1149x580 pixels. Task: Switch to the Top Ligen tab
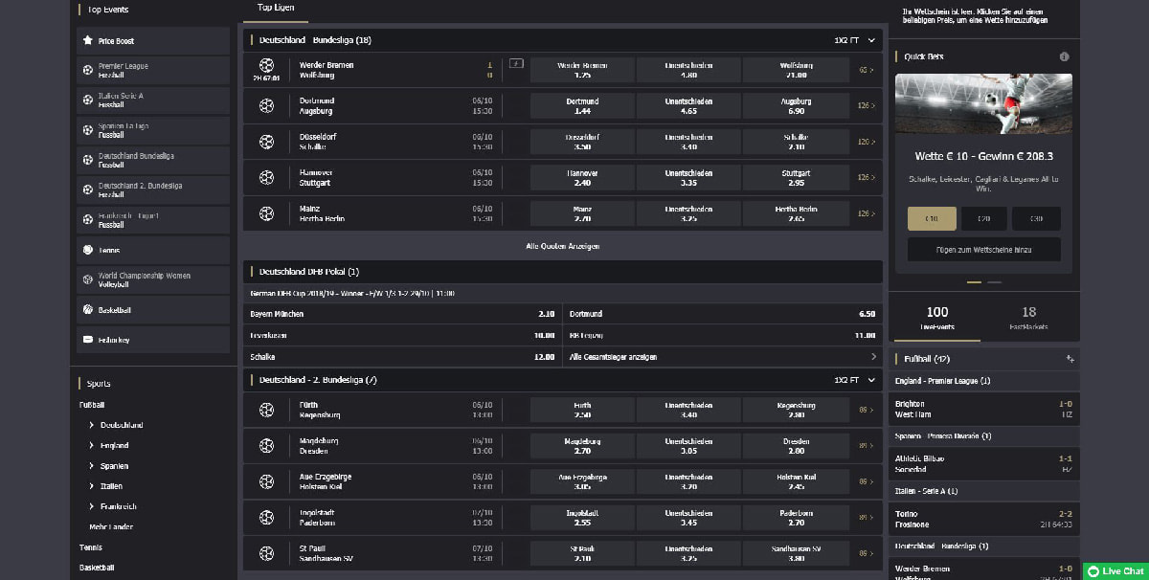coord(276,8)
